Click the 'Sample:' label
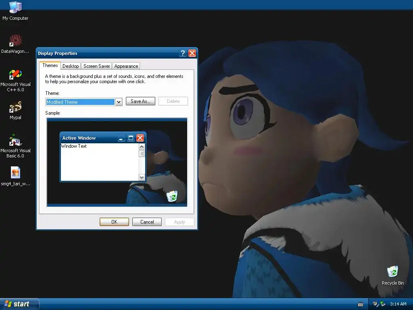This screenshot has width=413, height=310. (x=53, y=113)
